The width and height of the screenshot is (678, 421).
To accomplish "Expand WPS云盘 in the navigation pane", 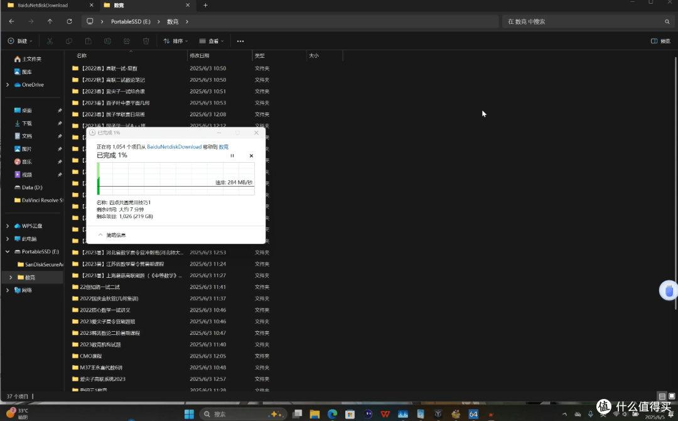I will pyautogui.click(x=8, y=226).
